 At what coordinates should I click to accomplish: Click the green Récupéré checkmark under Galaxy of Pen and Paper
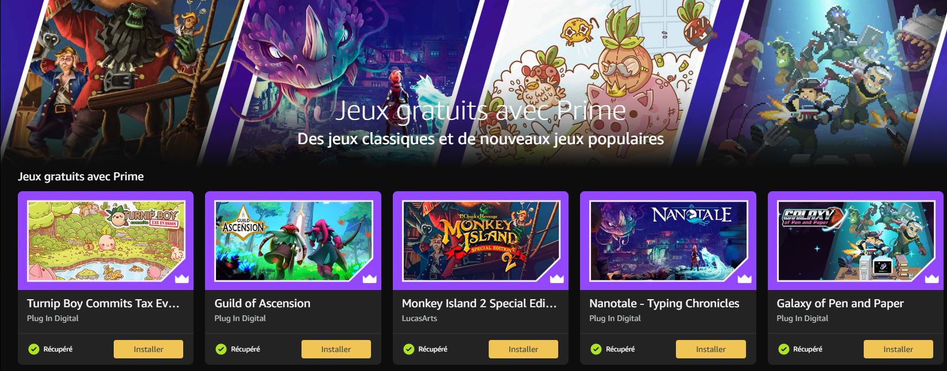click(783, 349)
